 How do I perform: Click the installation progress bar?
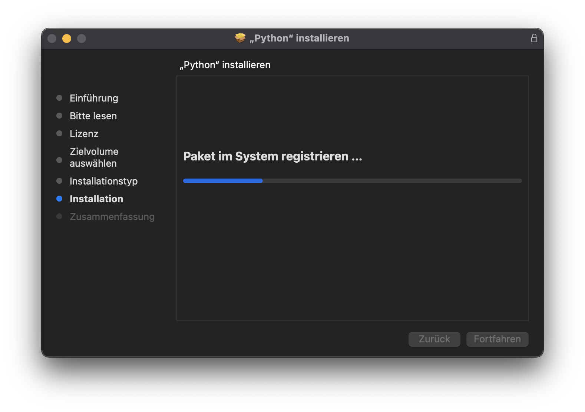click(352, 181)
